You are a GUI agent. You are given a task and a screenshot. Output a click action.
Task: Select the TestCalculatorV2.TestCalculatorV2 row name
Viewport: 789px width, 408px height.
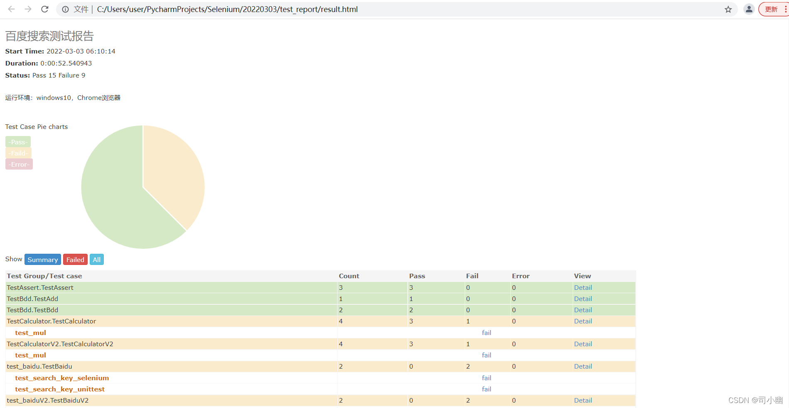[60, 344]
